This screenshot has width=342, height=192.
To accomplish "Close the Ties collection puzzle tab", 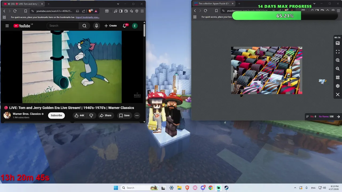I will (232, 4).
